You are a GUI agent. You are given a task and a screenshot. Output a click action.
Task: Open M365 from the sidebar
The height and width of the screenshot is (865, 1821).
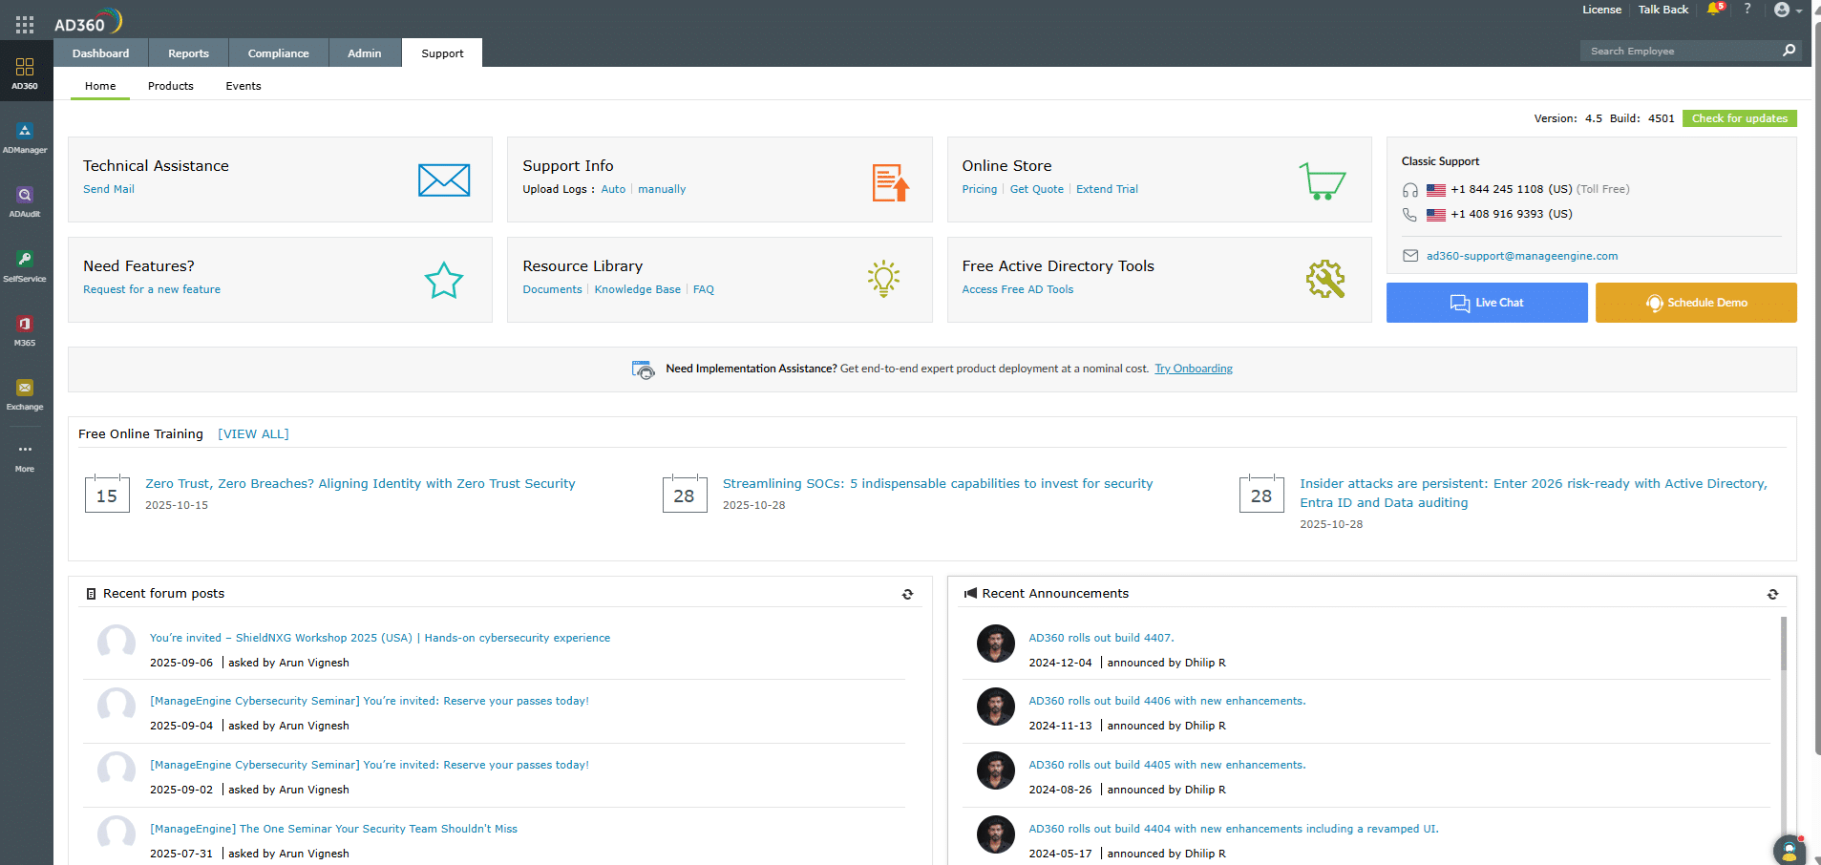click(x=25, y=330)
